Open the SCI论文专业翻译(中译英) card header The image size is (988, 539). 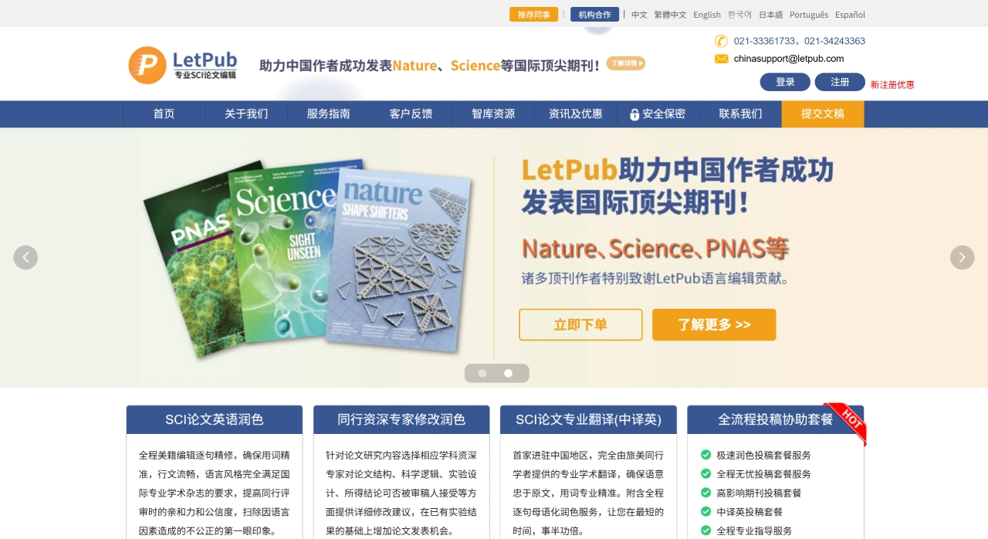coord(588,419)
